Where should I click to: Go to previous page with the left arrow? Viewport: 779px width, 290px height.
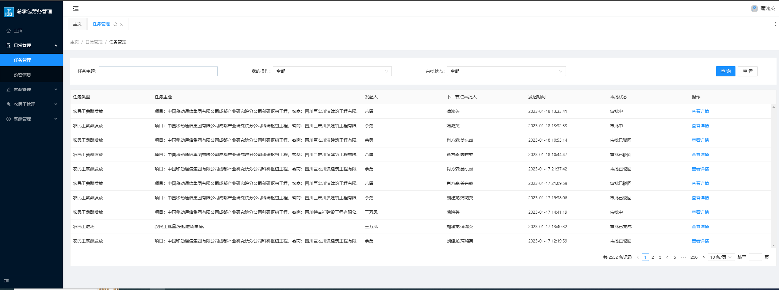[x=638, y=257]
